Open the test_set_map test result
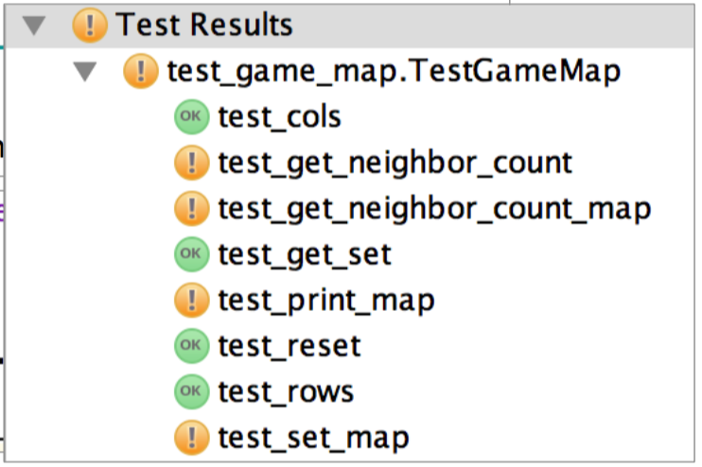Image resolution: width=702 pixels, height=467 pixels. 313,437
